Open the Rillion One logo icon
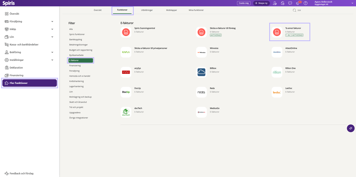This screenshot has width=356, height=177. (x=277, y=72)
